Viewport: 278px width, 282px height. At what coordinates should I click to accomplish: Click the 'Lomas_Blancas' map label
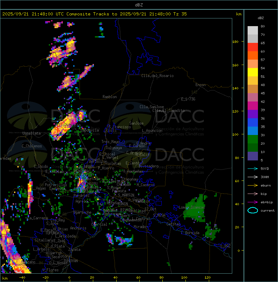(192, 207)
